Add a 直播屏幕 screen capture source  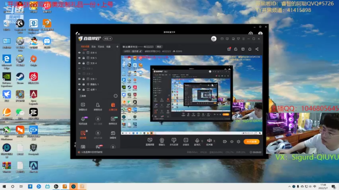(x=150, y=142)
